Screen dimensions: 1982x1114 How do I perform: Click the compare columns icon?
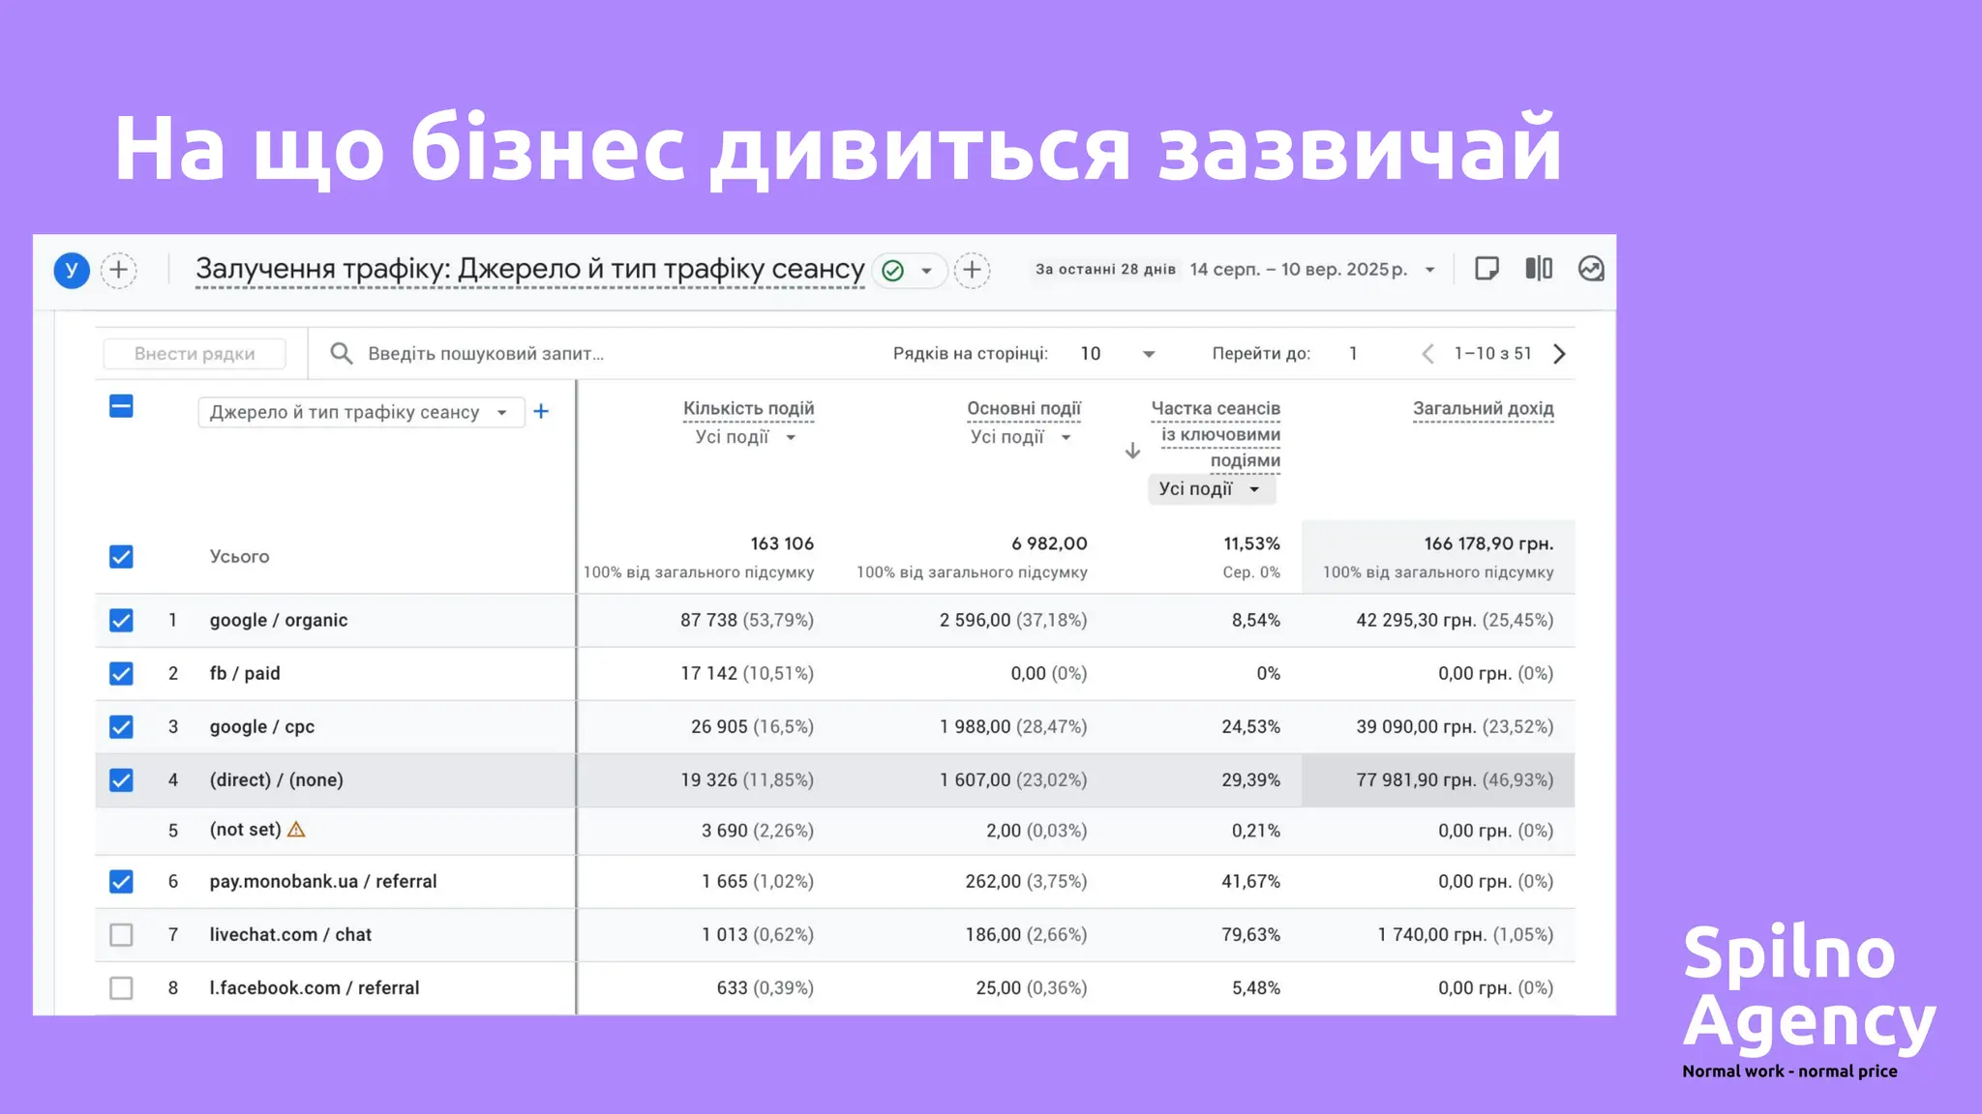pos(1539,269)
